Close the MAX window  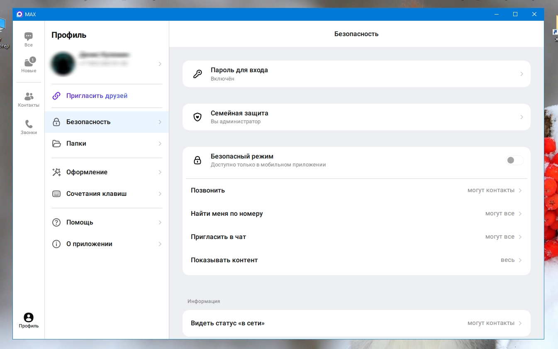[534, 14]
